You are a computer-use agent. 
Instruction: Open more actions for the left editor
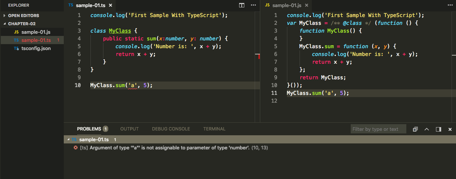[253, 5]
